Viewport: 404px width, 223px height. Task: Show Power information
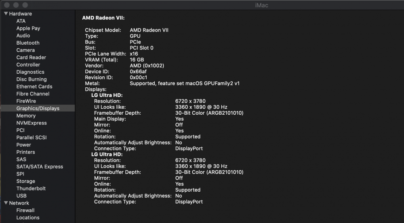24,145
